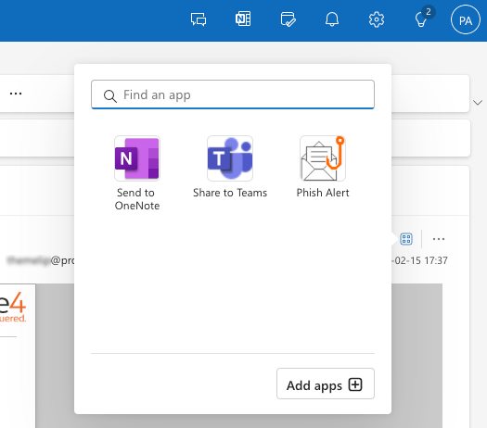Viewport: 487px width, 428px height.
Task: Open the Teams chat icon in header
Action: coord(199,19)
